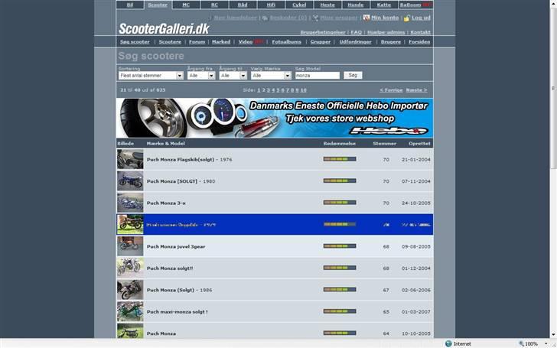Click the Mine grupper icon
The height and width of the screenshot is (348, 557).
pyautogui.click(x=315, y=17)
